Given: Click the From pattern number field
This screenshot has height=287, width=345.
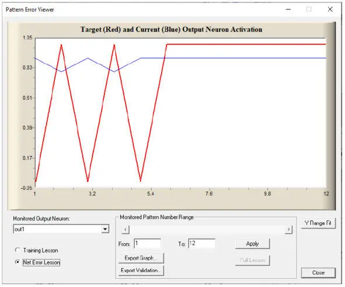Looking at the screenshot, I should [148, 244].
